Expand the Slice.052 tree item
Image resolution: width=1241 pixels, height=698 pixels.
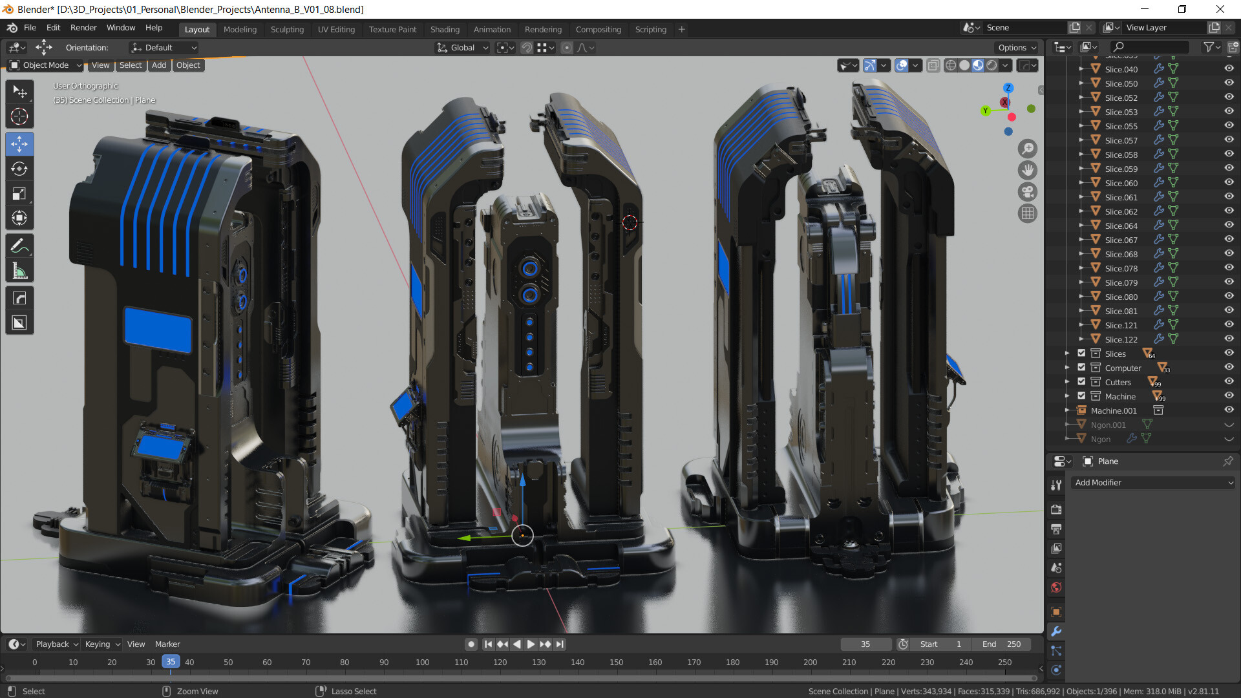1081,98
